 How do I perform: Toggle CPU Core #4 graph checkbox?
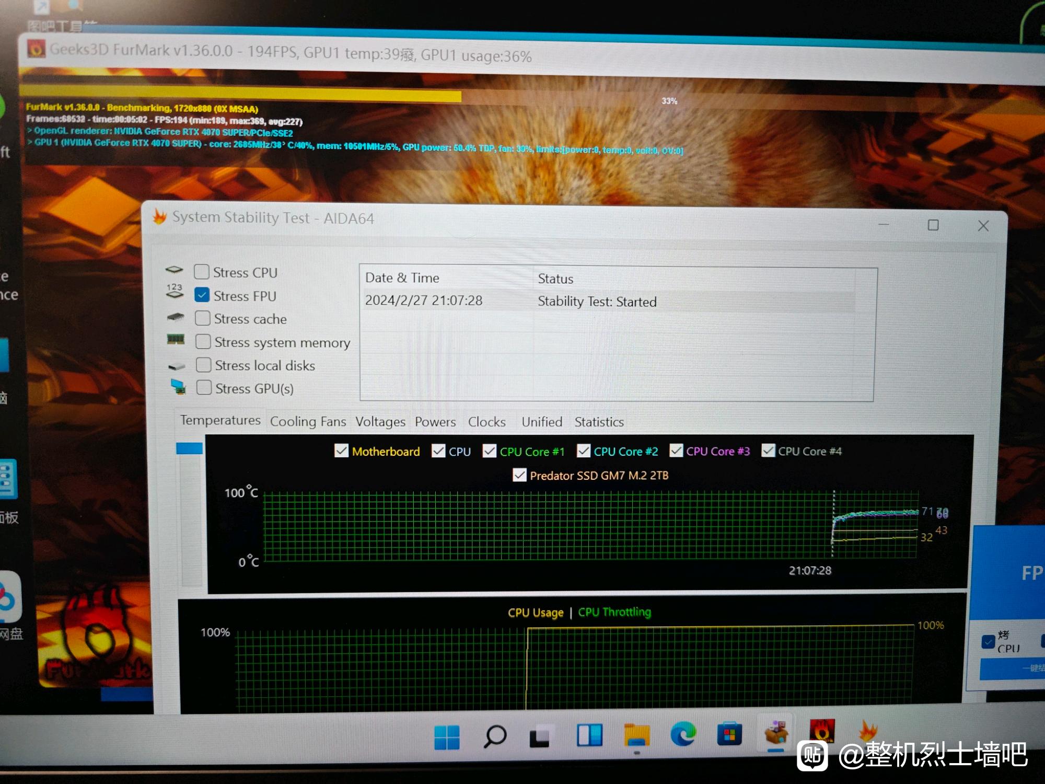tap(768, 451)
